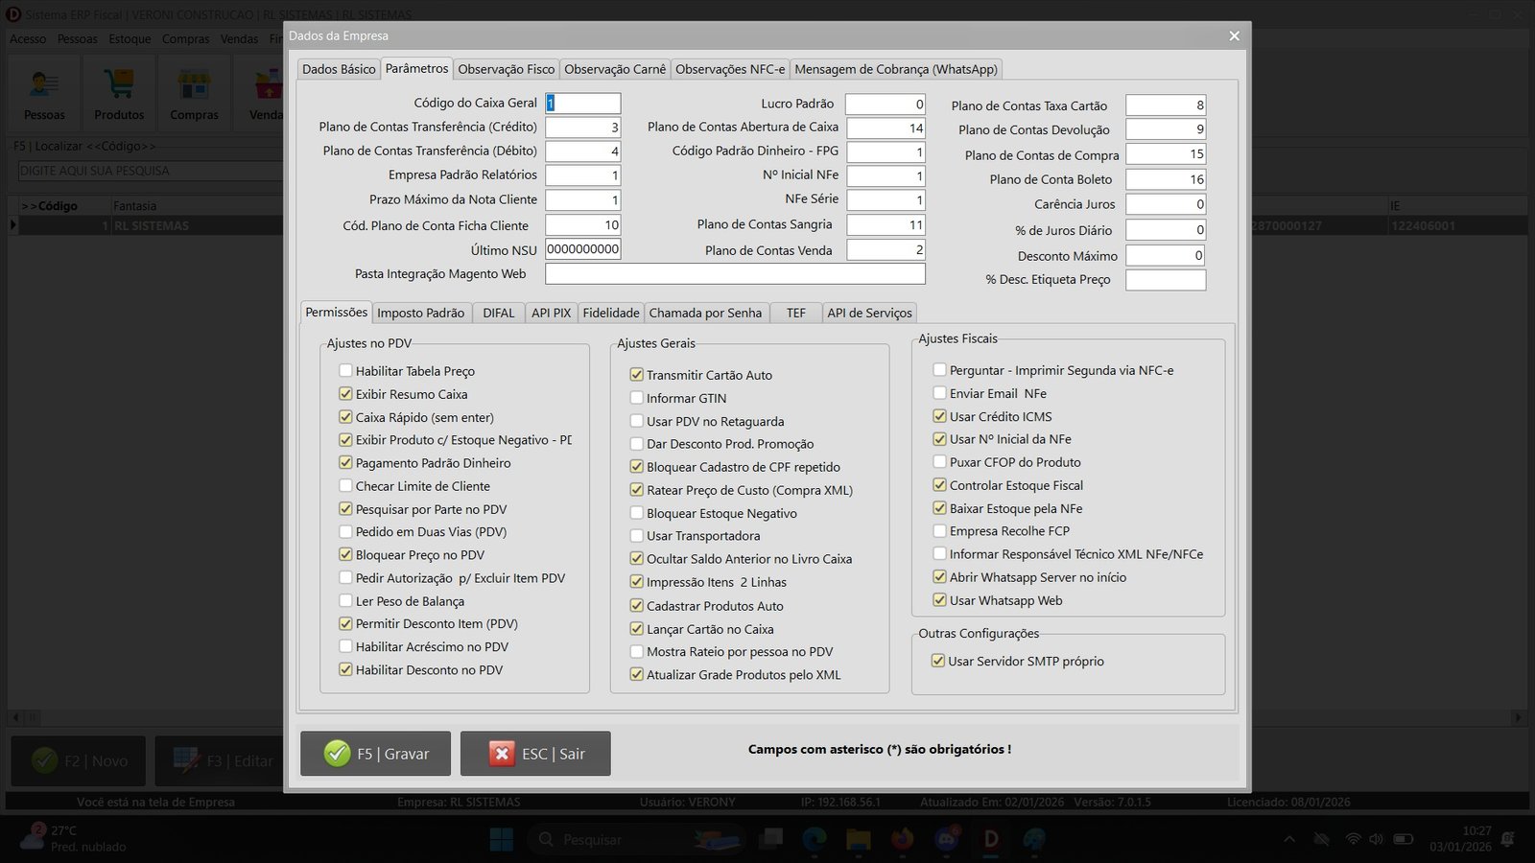
Task: Open the Pessoas toolbar icon
Action: (44, 86)
